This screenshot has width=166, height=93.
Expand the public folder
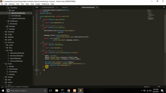4,40
